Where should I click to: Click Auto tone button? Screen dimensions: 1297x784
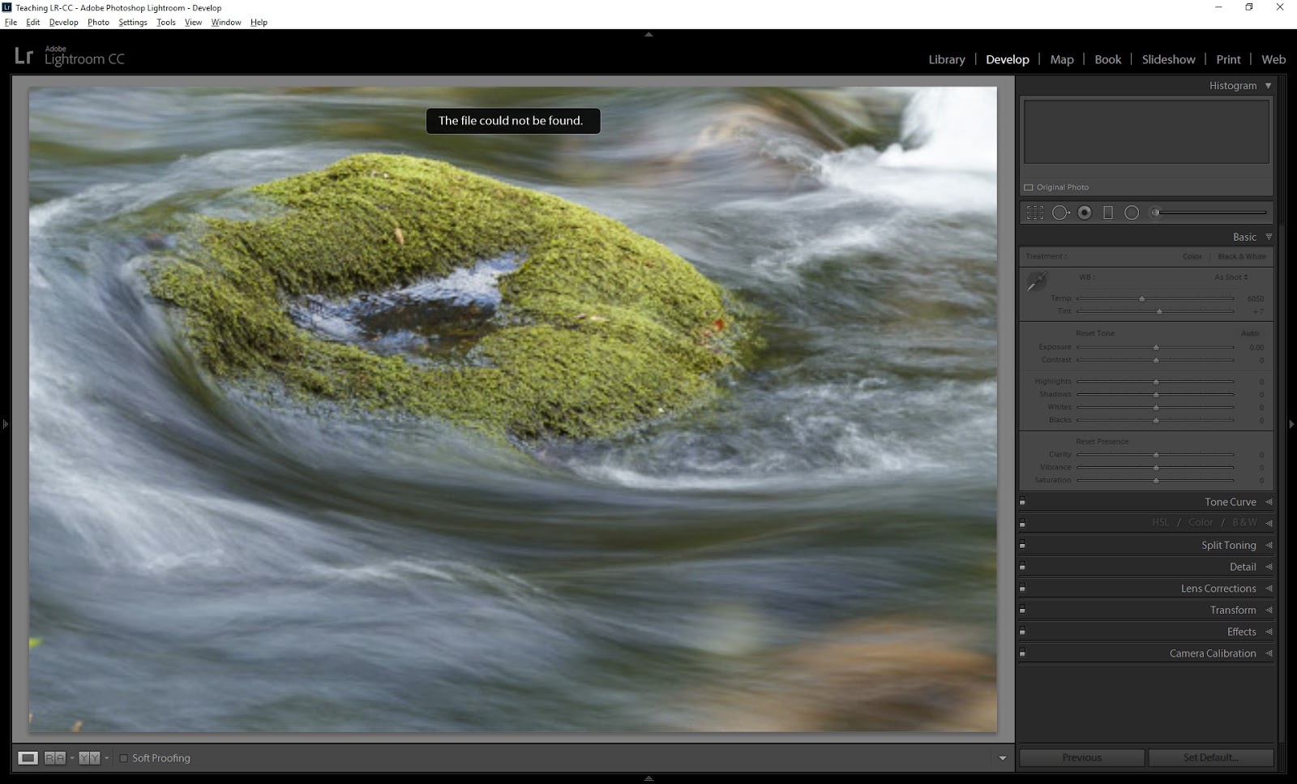coord(1249,333)
